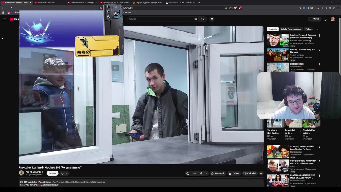Toggle the browser sidebar panel icon
This screenshot has width=341, height=192.
tap(322, 8)
